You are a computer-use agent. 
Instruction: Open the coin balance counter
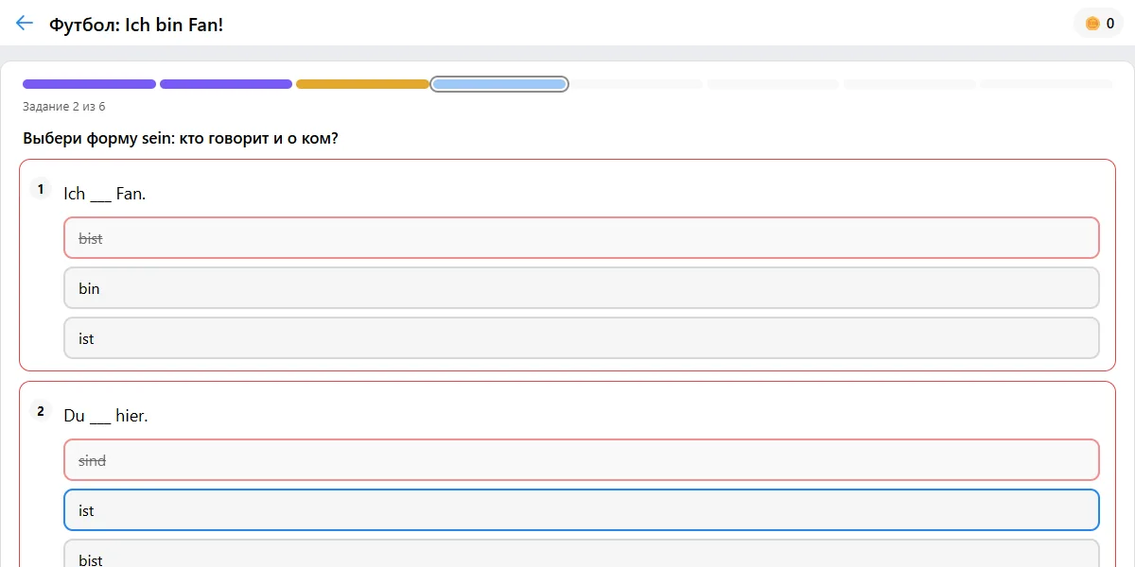click(1098, 24)
